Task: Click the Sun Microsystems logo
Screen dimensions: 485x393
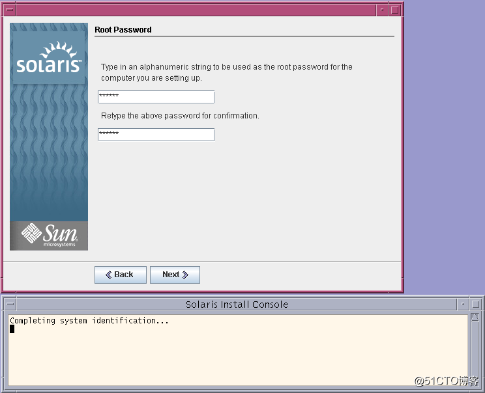Action: [49, 236]
